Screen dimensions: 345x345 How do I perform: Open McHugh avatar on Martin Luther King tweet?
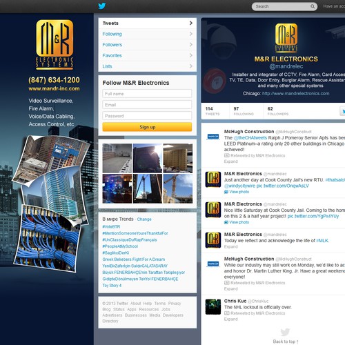click(213, 264)
